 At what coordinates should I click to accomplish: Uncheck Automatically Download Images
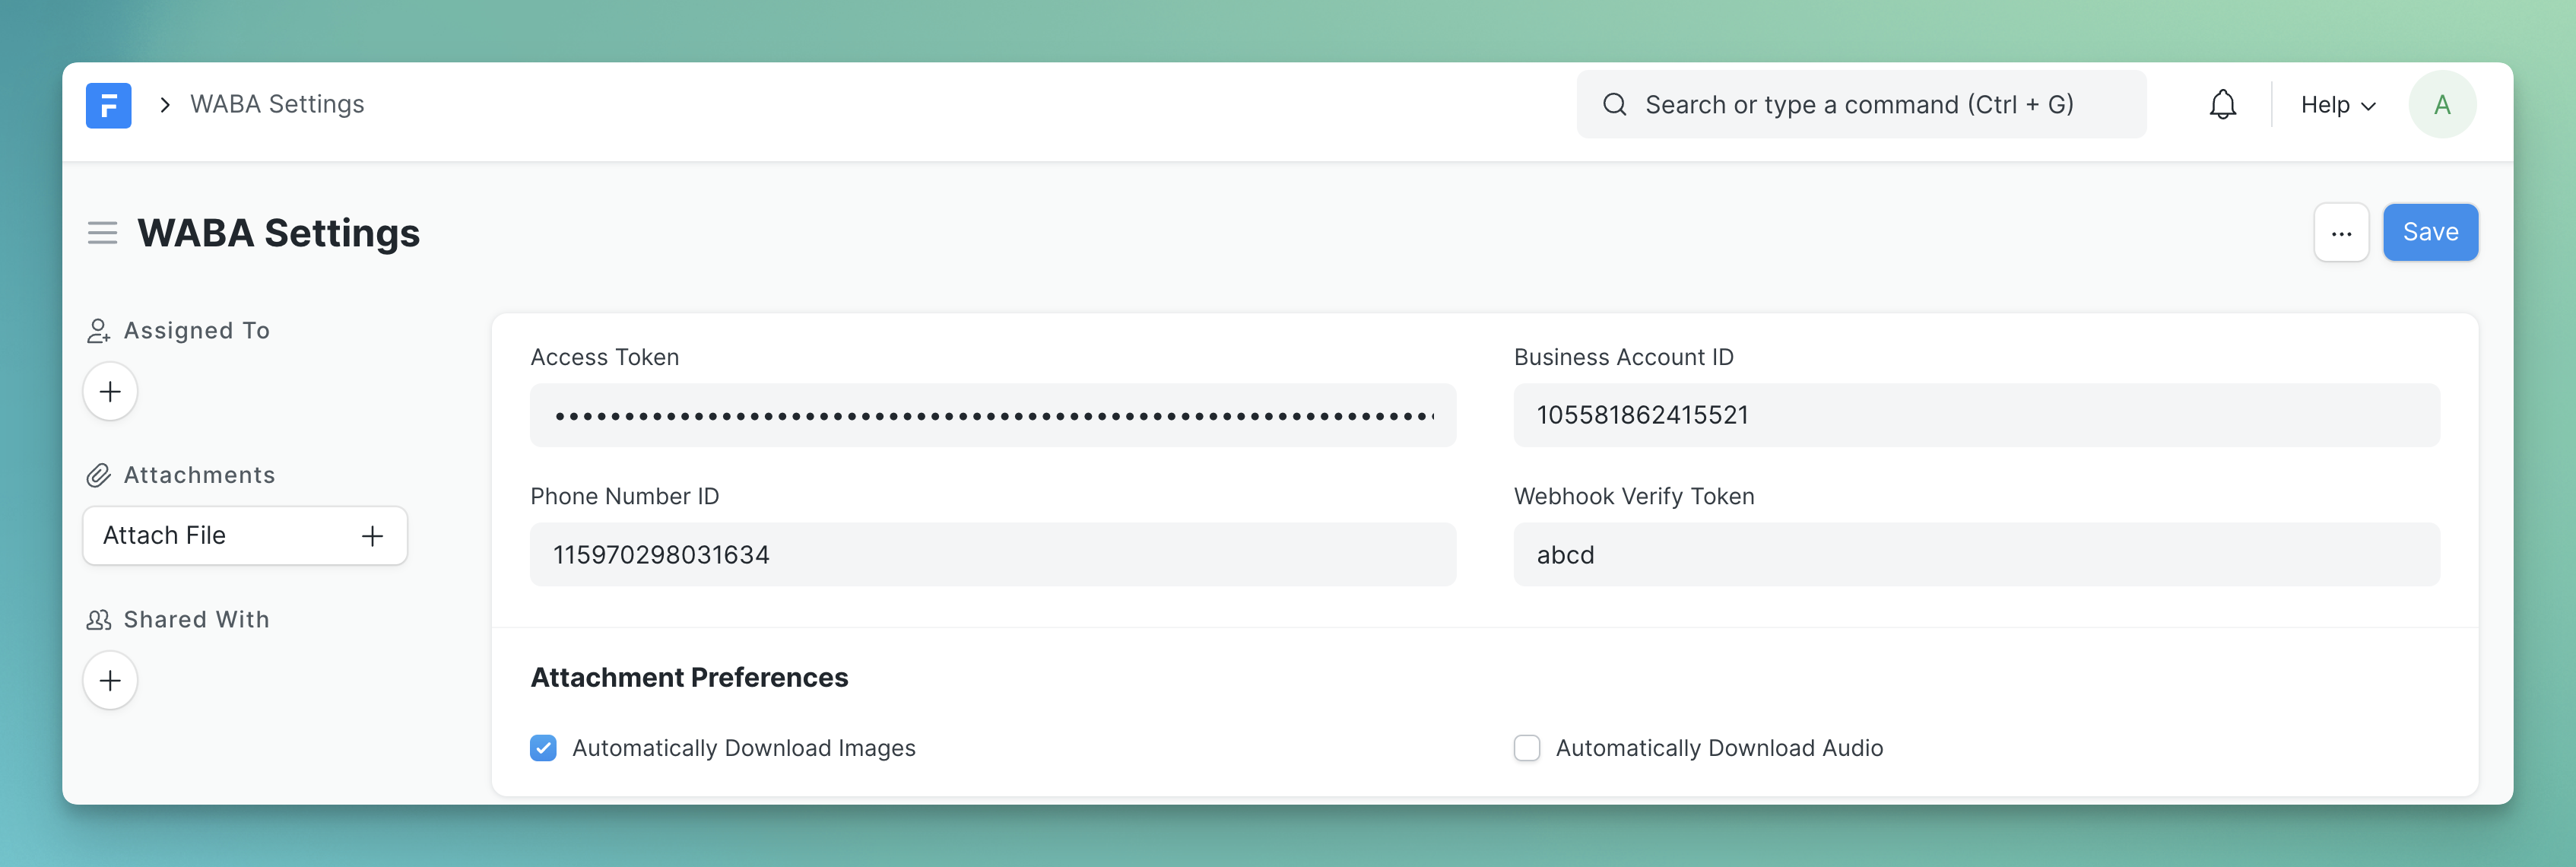click(x=543, y=748)
